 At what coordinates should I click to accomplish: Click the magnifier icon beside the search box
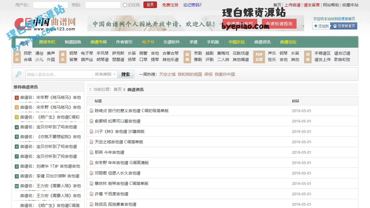18,74
